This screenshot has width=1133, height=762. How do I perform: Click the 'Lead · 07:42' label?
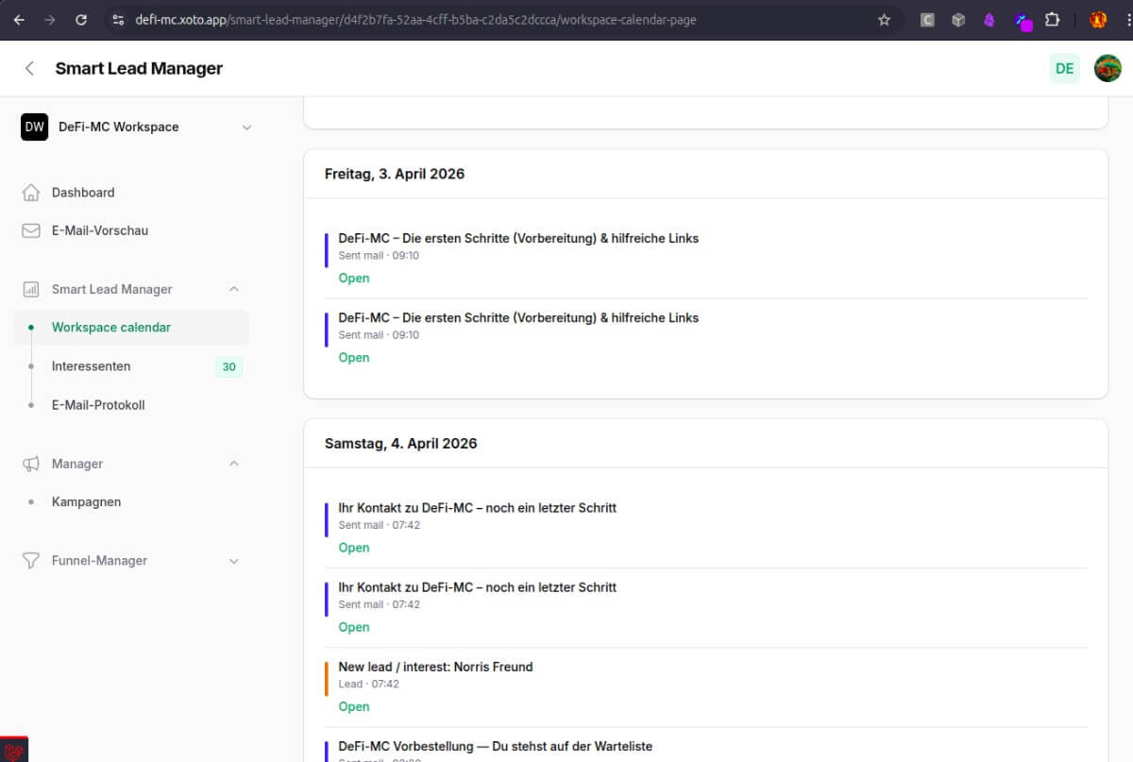tap(368, 684)
